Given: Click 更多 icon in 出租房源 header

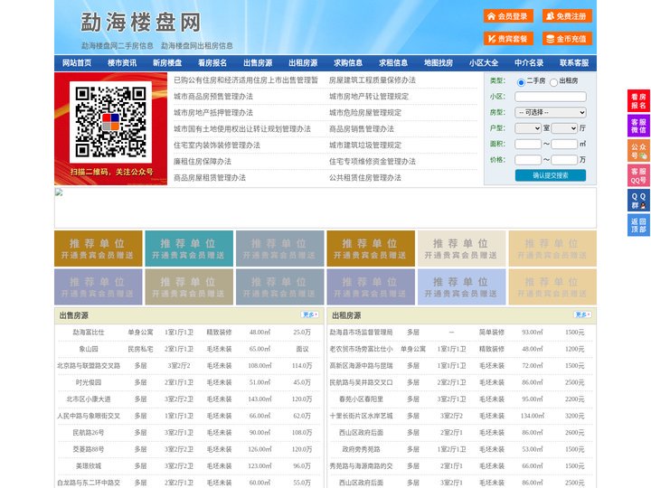Looking at the screenshot, I should (582, 315).
